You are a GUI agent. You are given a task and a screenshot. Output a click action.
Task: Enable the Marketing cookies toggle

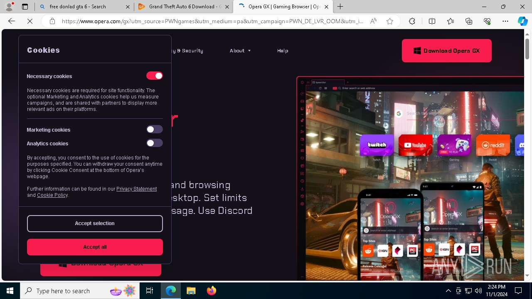click(x=154, y=130)
